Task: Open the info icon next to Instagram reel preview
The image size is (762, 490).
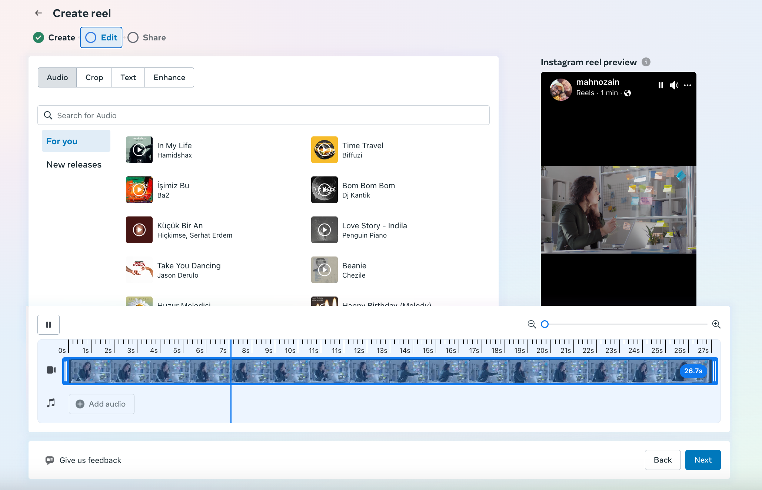Action: (x=646, y=62)
